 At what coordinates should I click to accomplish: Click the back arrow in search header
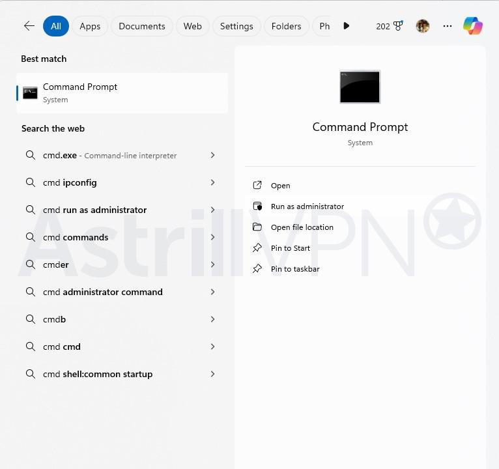[29, 26]
